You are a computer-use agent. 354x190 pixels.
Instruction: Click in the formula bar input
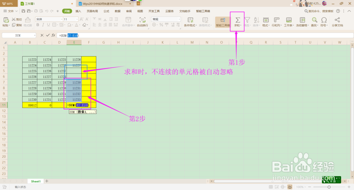point(205,35)
